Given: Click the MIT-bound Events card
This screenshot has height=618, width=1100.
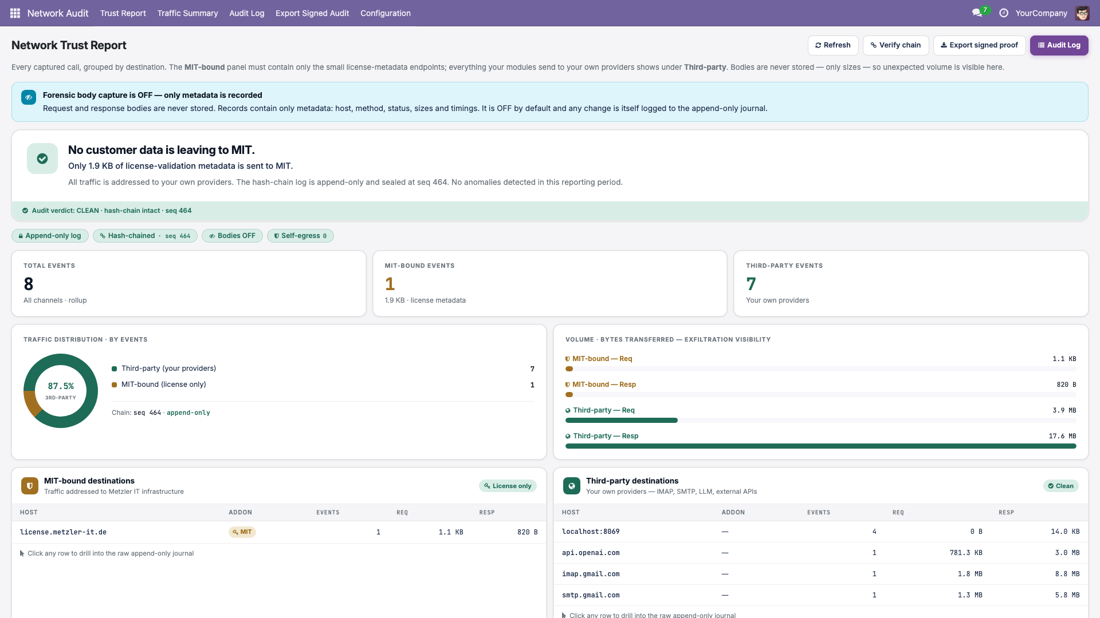Looking at the screenshot, I should (550, 283).
